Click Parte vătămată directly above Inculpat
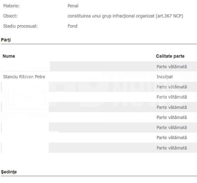This screenshot has height=183, width=197. point(172,67)
